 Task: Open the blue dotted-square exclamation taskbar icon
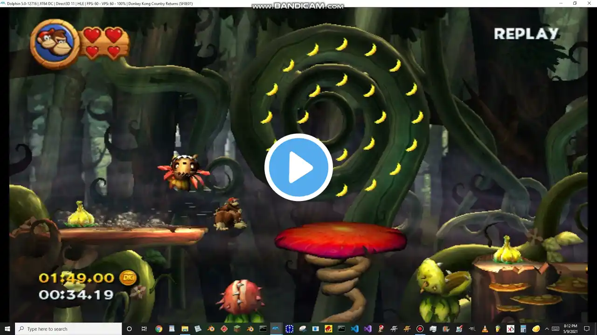tap(289, 329)
